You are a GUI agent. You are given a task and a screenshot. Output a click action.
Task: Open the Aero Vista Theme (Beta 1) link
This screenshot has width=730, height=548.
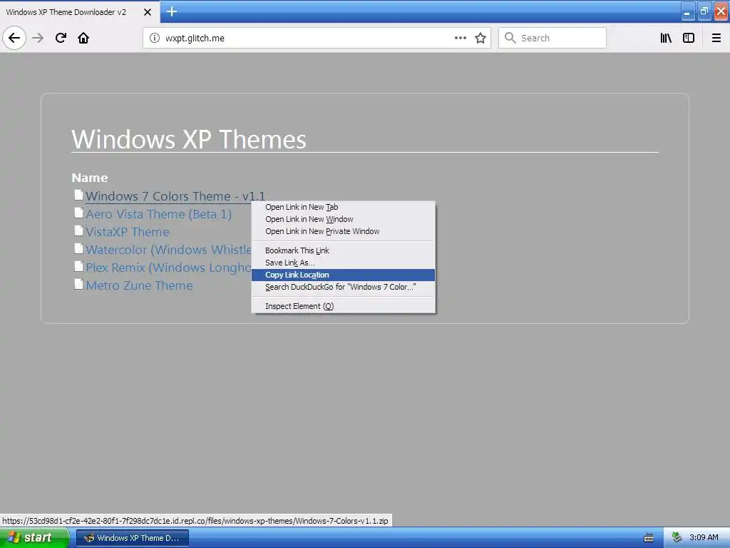click(x=158, y=214)
